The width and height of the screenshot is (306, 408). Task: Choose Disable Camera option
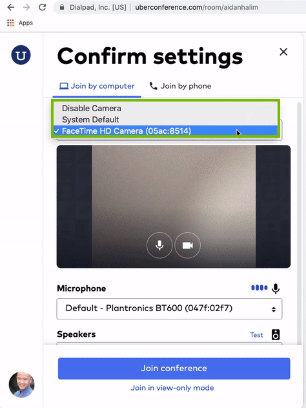[x=165, y=108]
